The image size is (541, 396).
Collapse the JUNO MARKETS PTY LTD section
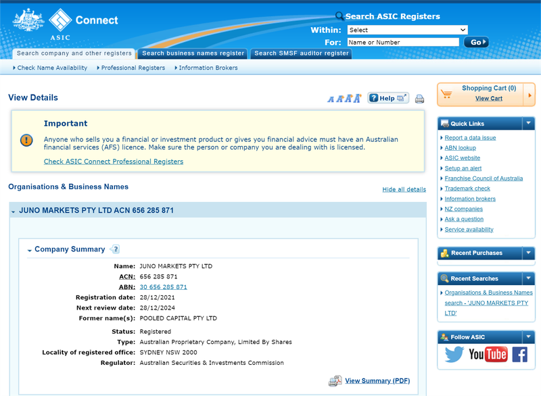coord(13,212)
